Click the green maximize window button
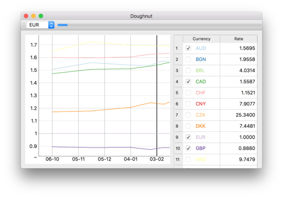The image size is (283, 198). pyautogui.click(x=41, y=16)
